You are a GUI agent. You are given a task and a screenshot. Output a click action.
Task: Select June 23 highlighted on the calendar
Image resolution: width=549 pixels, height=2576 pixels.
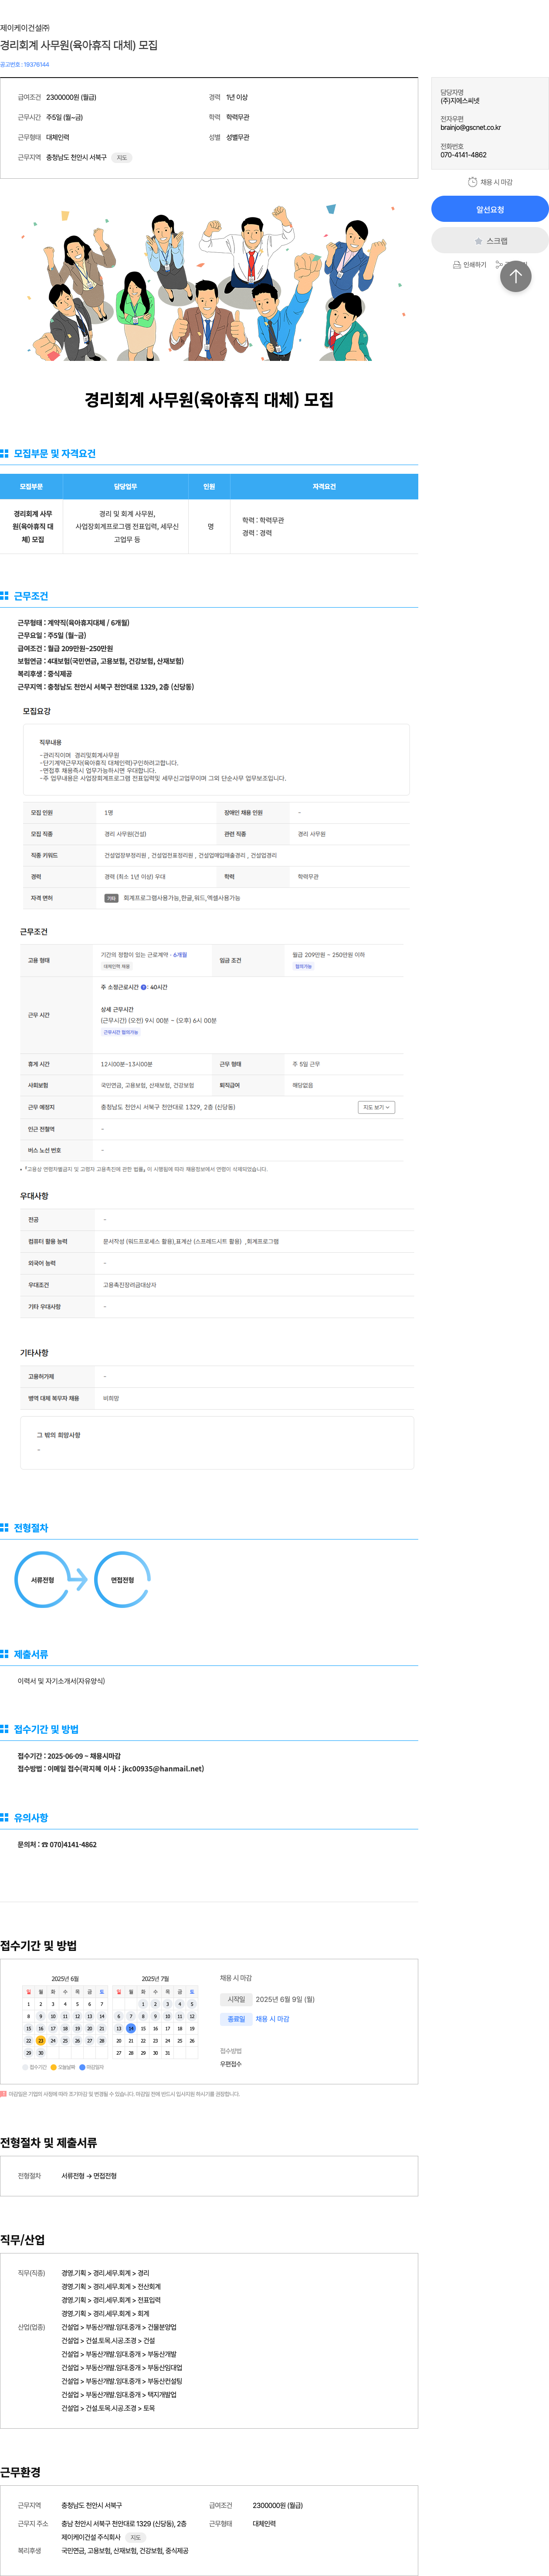41,2041
